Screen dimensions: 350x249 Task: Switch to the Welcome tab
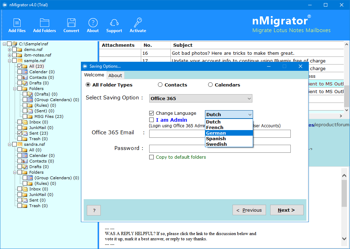click(94, 75)
